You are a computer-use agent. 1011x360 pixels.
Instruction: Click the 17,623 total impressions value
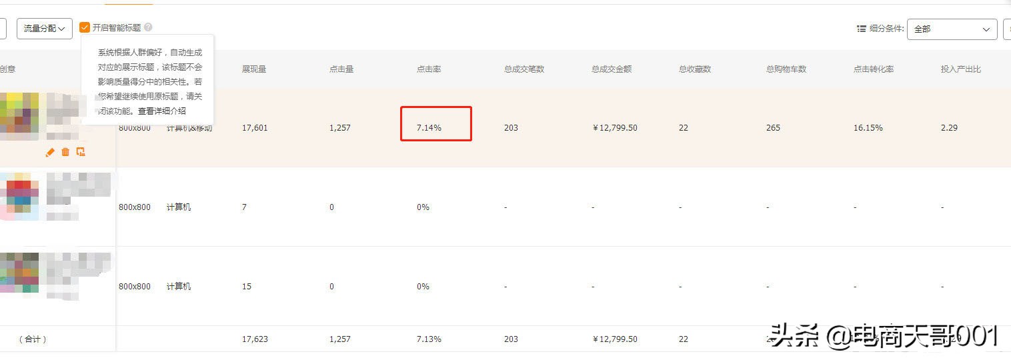(x=255, y=339)
